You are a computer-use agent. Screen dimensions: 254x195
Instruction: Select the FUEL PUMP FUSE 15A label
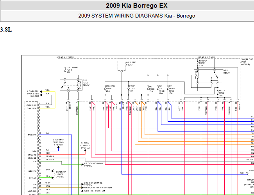[x=72, y=70]
